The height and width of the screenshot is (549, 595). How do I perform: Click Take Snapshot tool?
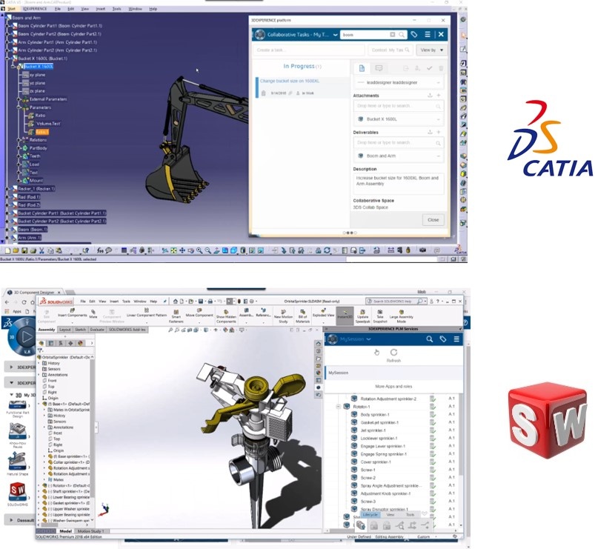click(x=380, y=316)
